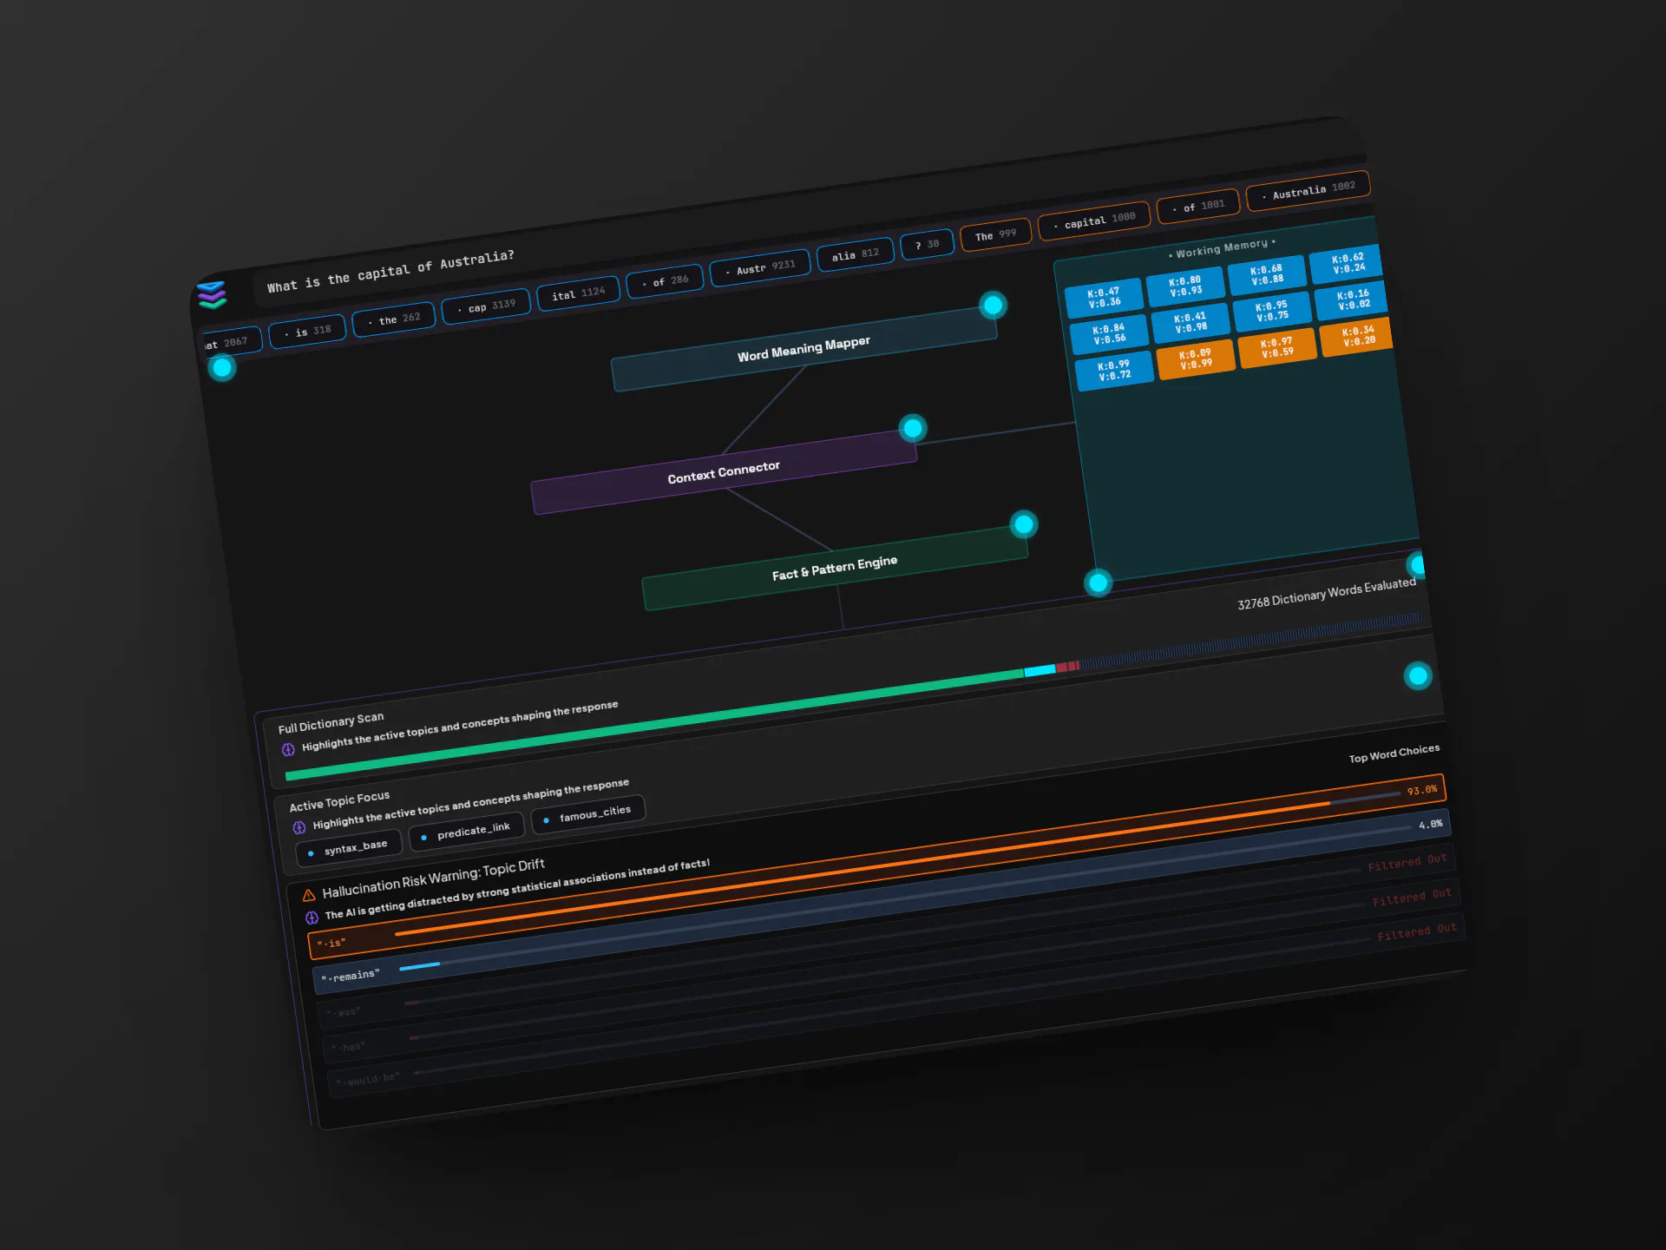Image resolution: width=1666 pixels, height=1250 pixels.
Task: Click the 'Working Memory' panel title
Action: pyautogui.click(x=1222, y=248)
